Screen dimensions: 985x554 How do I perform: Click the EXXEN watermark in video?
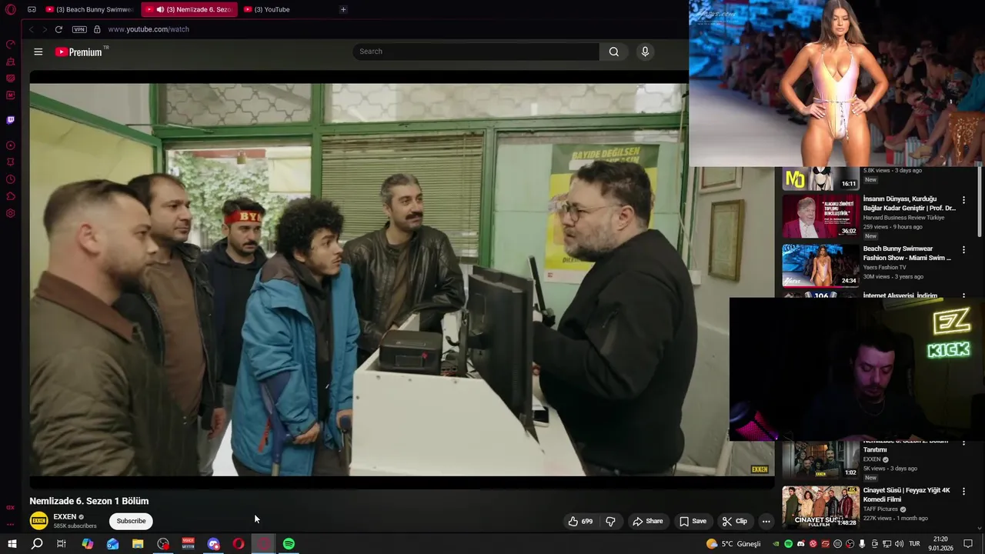coord(759,469)
